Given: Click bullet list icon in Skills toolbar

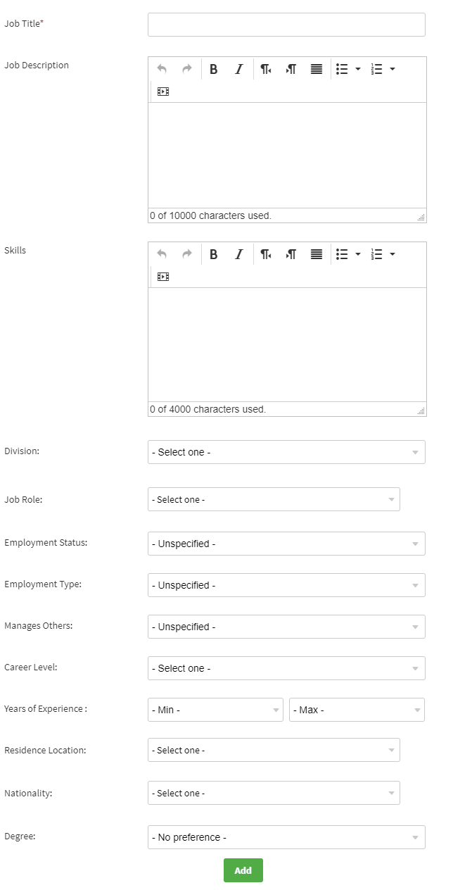Looking at the screenshot, I should (342, 254).
